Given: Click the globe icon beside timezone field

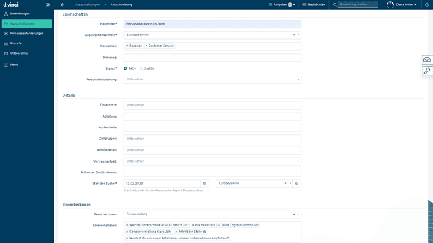Looking at the screenshot, I should pos(297,184).
